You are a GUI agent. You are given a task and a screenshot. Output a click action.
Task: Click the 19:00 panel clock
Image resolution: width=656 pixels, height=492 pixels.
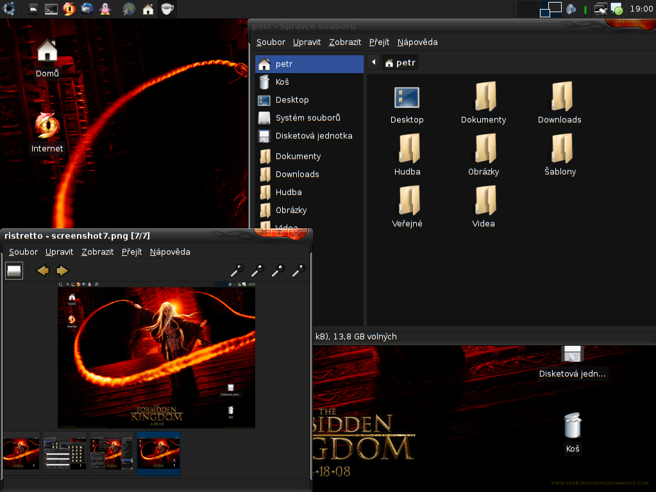(x=641, y=9)
